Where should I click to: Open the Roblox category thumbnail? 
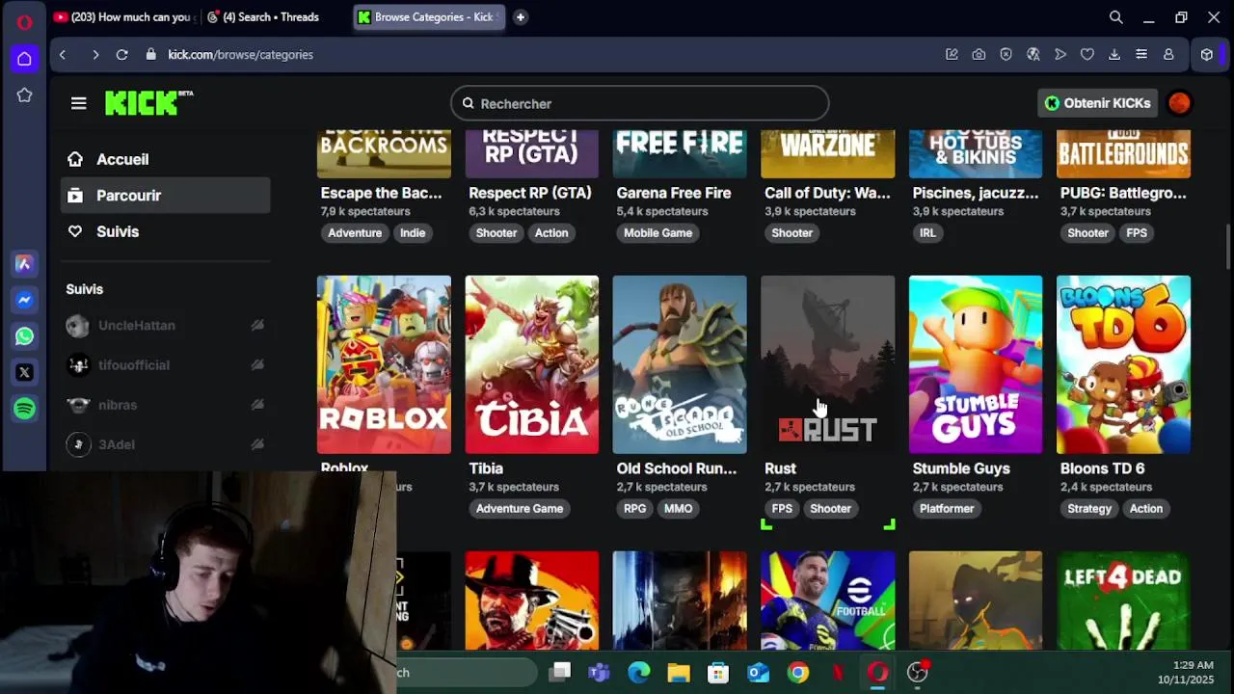click(384, 364)
